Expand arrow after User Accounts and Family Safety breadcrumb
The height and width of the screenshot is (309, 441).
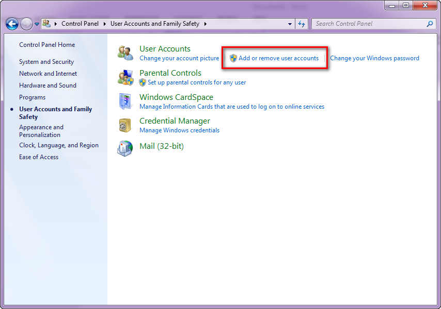[x=206, y=24]
